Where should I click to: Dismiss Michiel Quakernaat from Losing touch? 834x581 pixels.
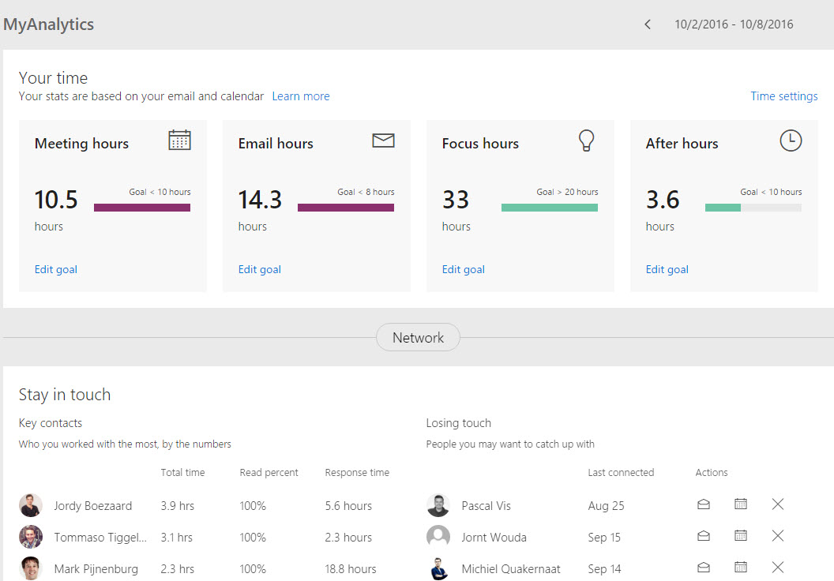(x=777, y=568)
